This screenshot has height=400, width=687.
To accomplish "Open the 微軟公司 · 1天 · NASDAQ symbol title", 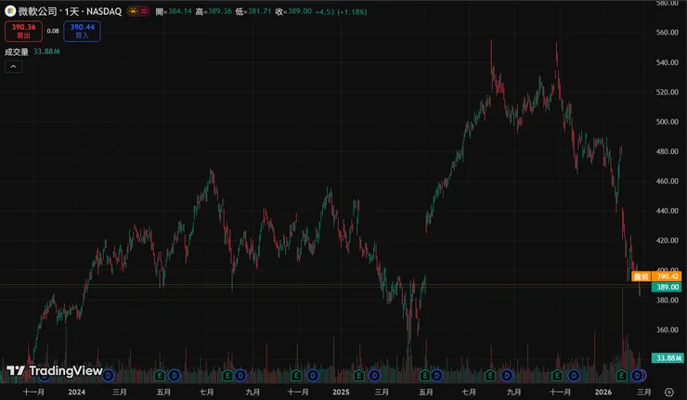I will point(71,11).
